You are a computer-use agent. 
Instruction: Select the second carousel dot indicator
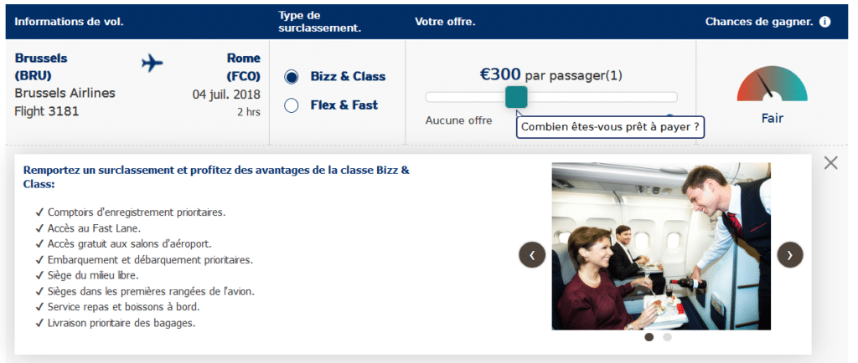(667, 338)
